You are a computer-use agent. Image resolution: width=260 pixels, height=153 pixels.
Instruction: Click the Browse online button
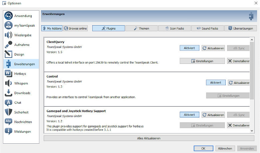pos(75,29)
